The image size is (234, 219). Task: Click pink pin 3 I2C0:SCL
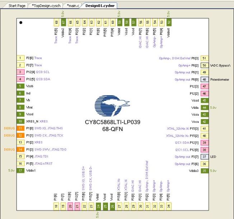20,72
